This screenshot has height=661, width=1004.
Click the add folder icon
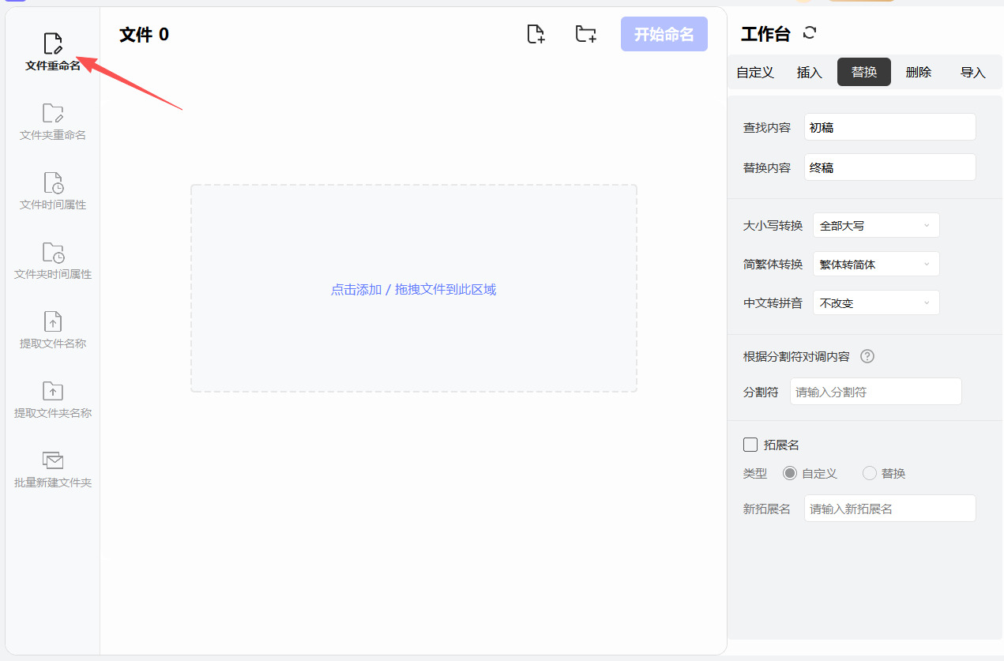(585, 34)
